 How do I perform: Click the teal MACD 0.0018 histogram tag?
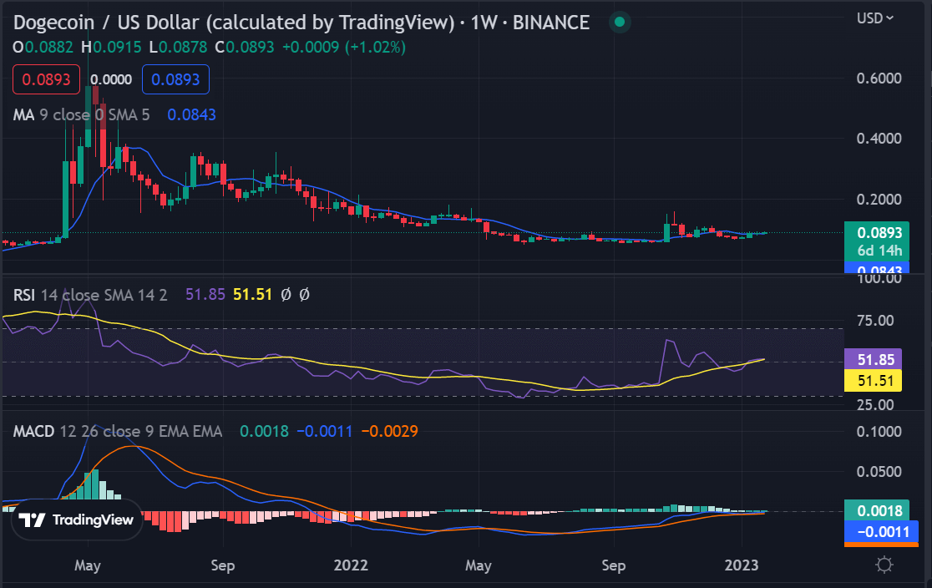(x=877, y=510)
